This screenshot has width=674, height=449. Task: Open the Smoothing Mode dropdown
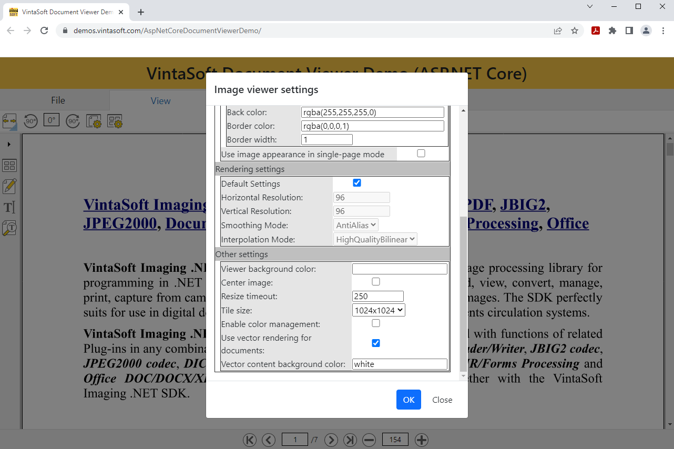(x=356, y=225)
